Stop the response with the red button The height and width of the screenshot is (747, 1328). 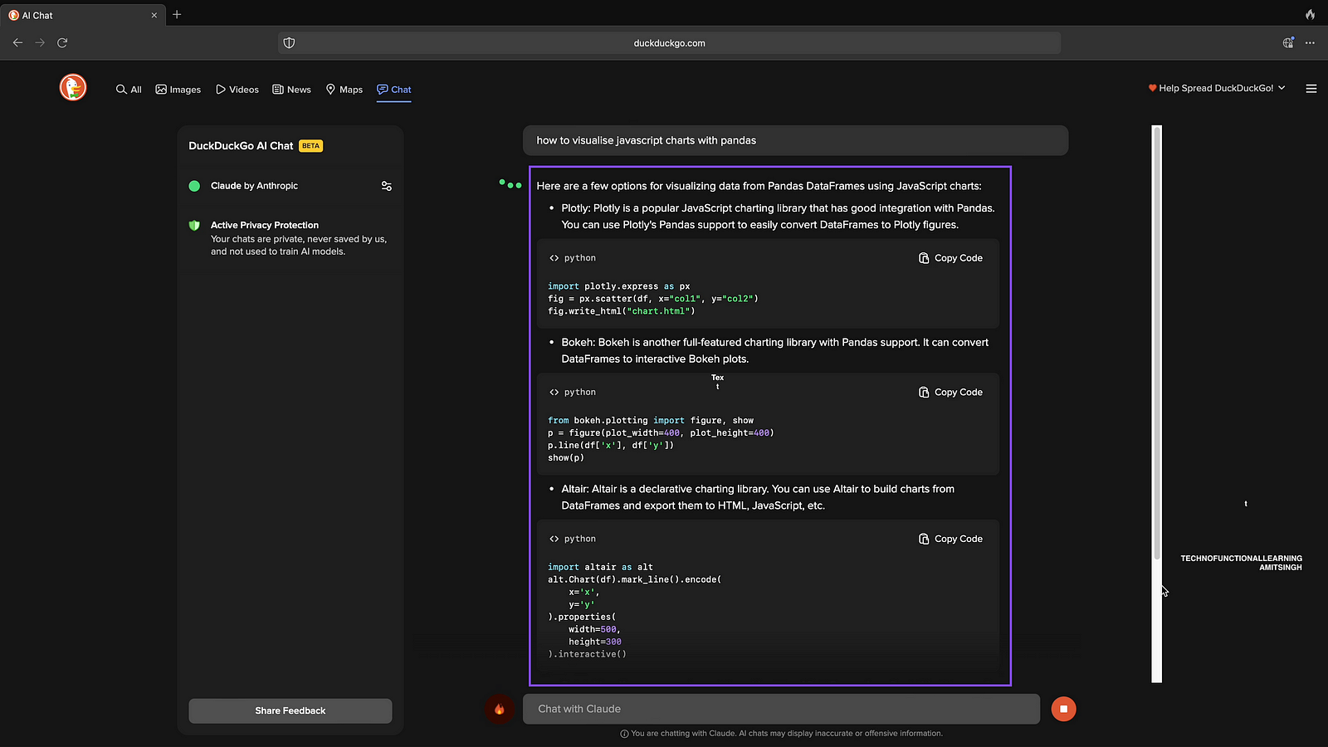tap(1063, 709)
